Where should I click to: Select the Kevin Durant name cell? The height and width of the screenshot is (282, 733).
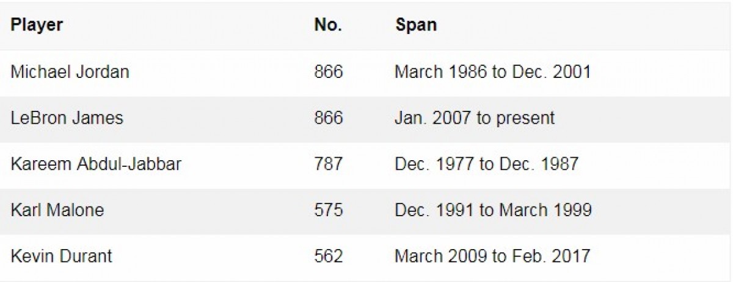click(62, 256)
